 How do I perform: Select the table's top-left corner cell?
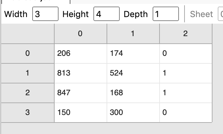28,33
